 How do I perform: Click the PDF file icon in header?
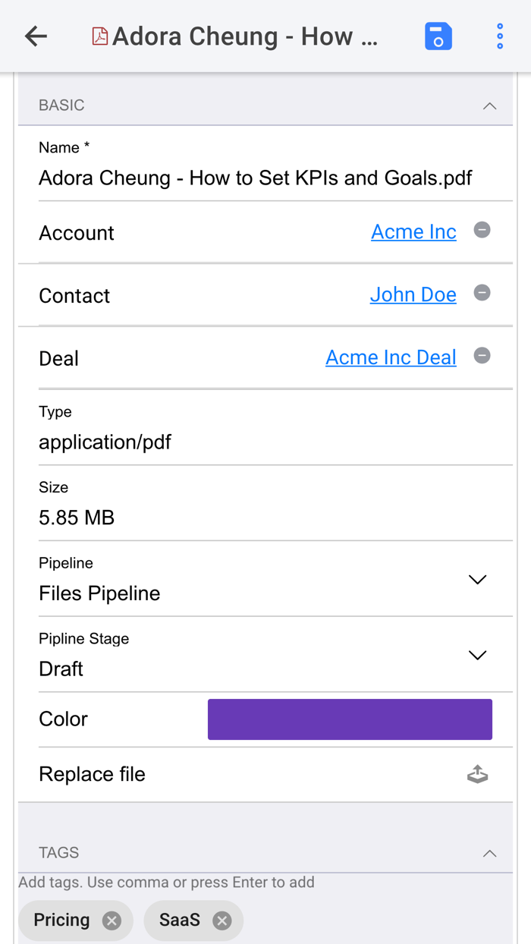(99, 36)
